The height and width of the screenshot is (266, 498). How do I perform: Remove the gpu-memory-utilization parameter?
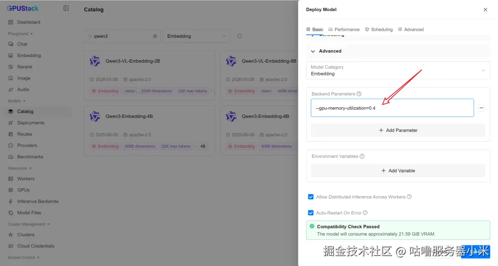coord(481,108)
